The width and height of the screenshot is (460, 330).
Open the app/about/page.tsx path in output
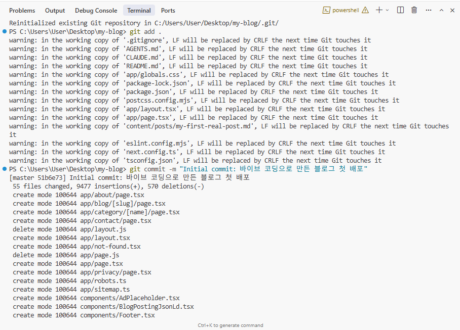pos(112,195)
